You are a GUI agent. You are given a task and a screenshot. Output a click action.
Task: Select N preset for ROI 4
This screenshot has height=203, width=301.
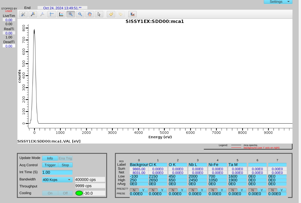(x=213, y=190)
